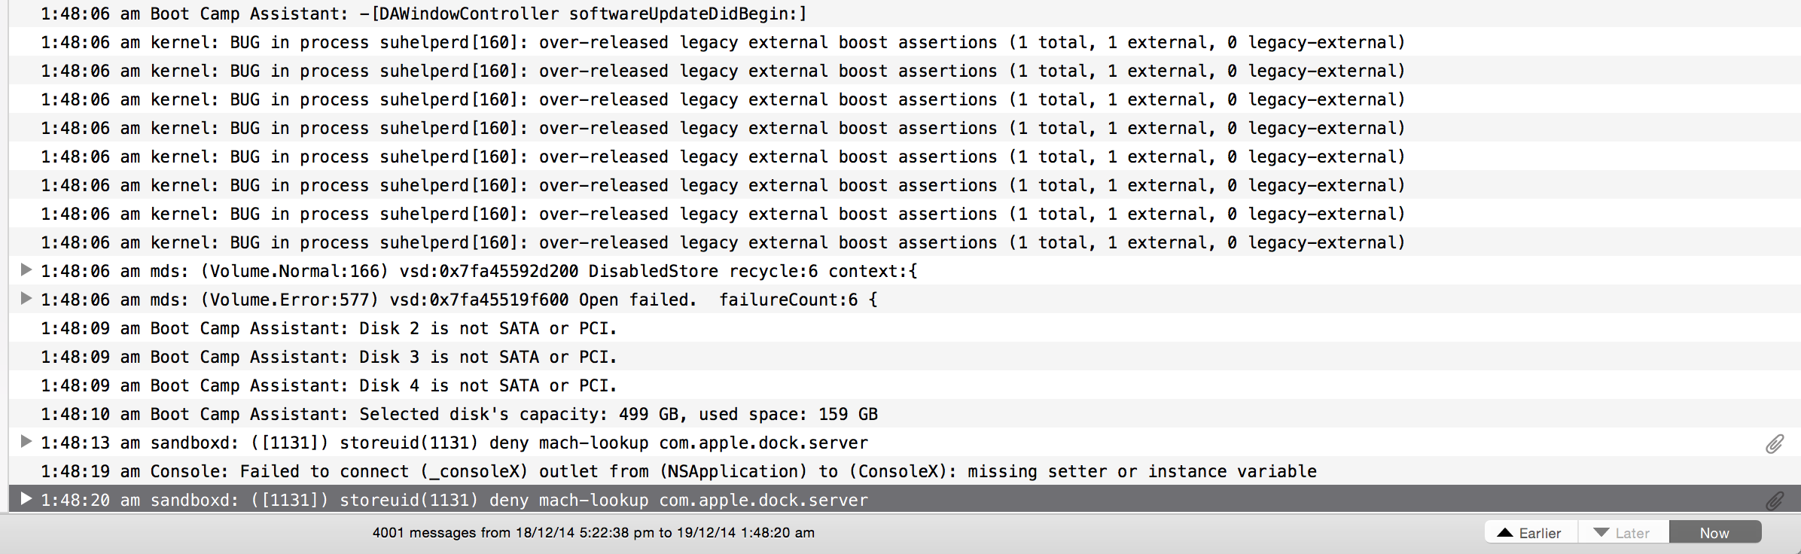Go to Earlier messages
The image size is (1801, 554).
pos(1531,532)
